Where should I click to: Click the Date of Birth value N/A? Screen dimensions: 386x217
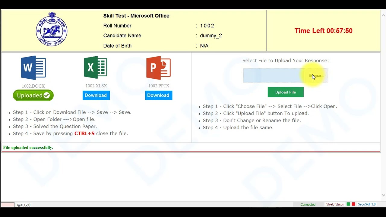pyautogui.click(x=204, y=46)
